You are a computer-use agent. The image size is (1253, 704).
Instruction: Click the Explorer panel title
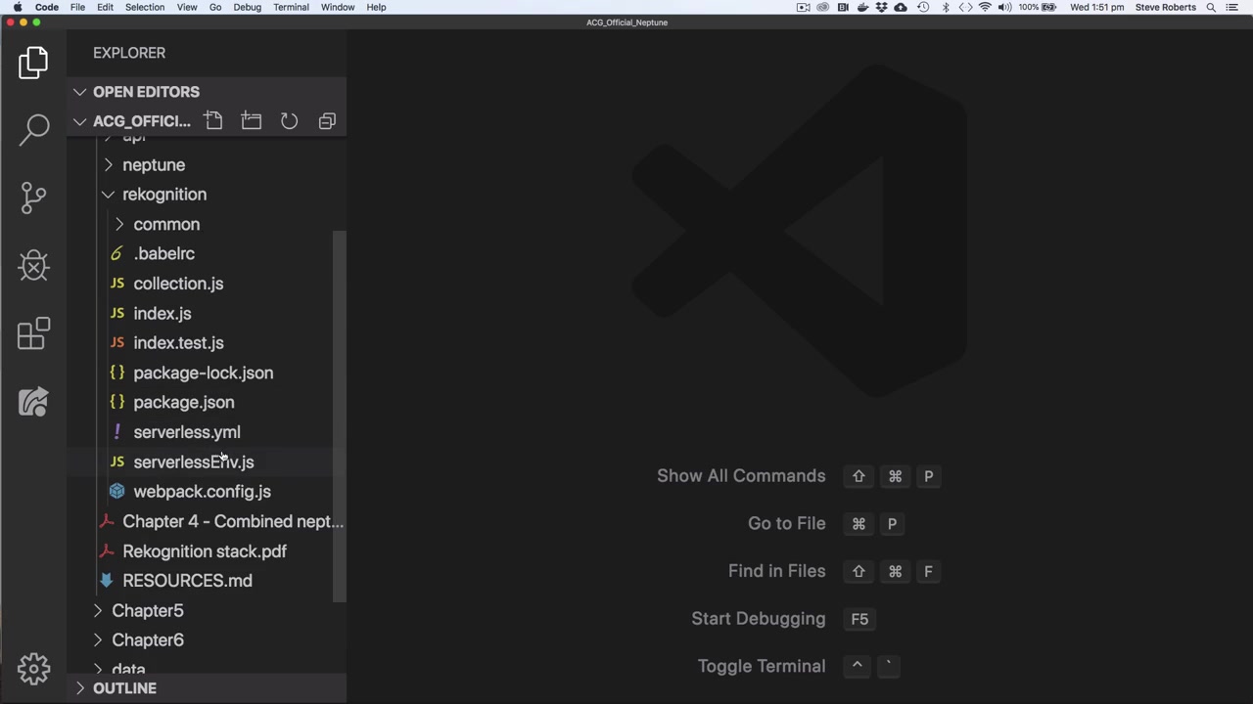[x=129, y=53]
